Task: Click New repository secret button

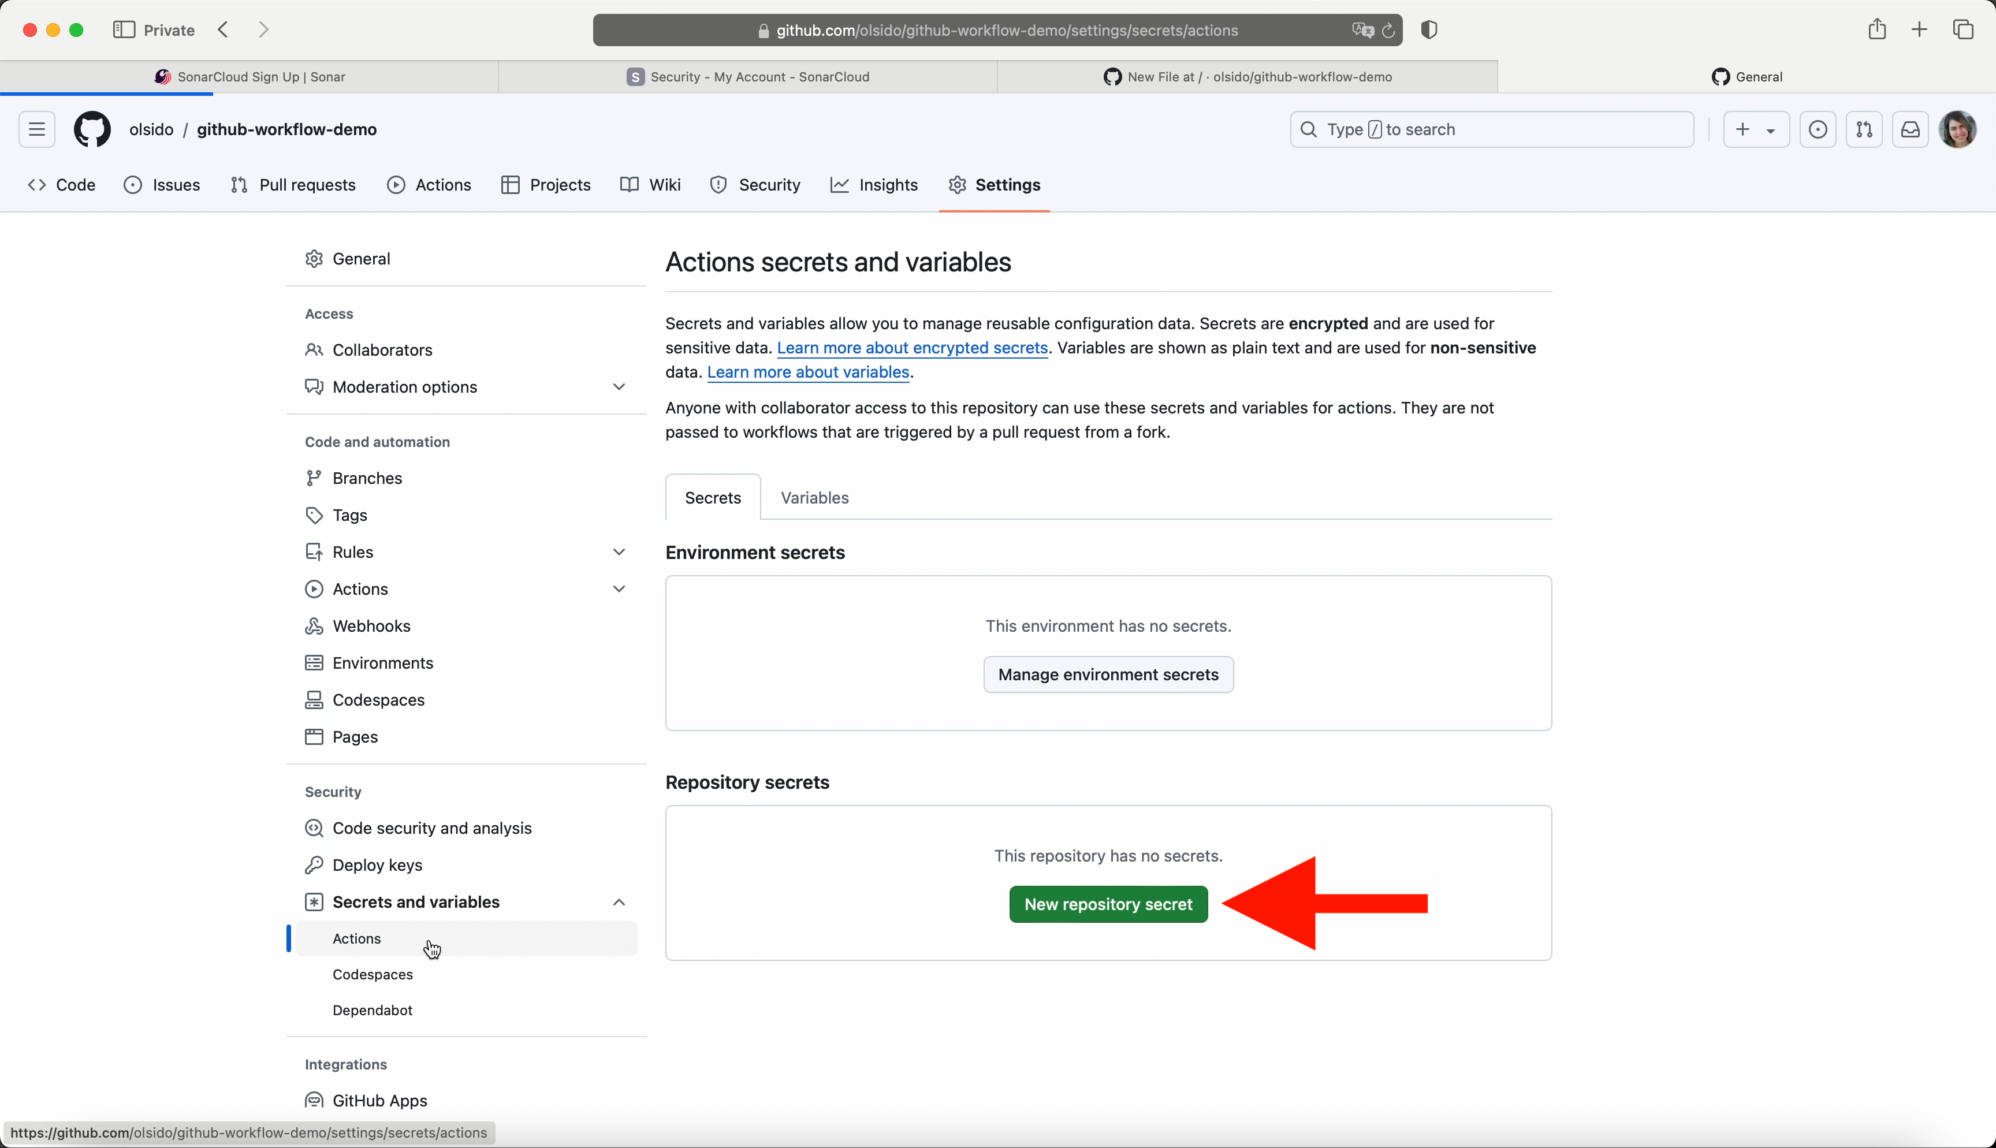Action: click(x=1108, y=904)
